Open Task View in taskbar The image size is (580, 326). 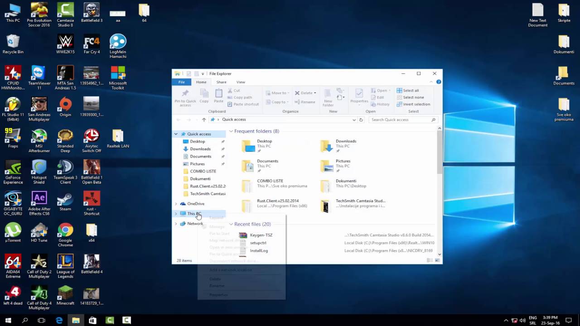pyautogui.click(x=42, y=320)
